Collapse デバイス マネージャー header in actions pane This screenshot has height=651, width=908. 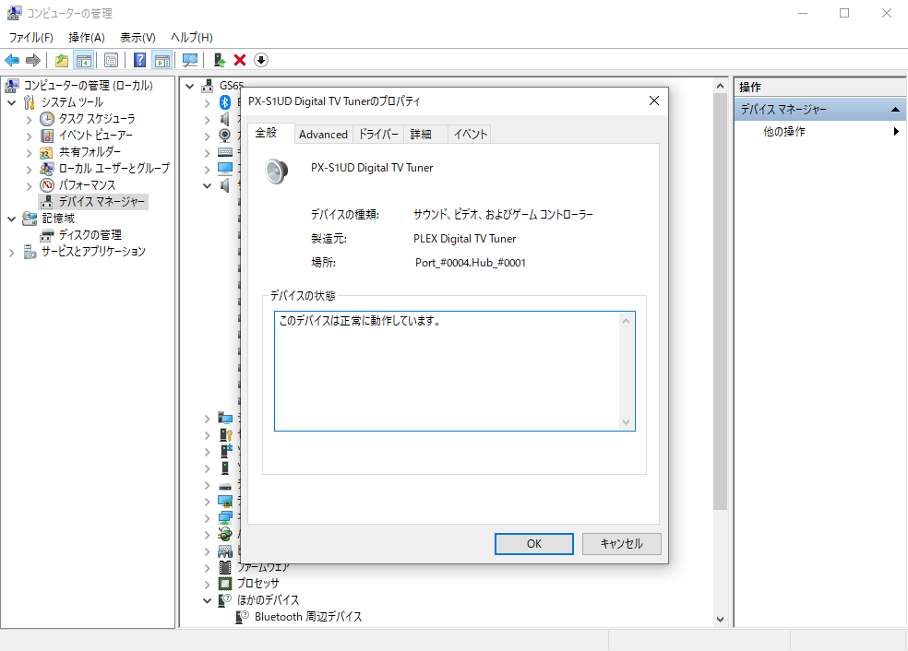[x=895, y=110]
